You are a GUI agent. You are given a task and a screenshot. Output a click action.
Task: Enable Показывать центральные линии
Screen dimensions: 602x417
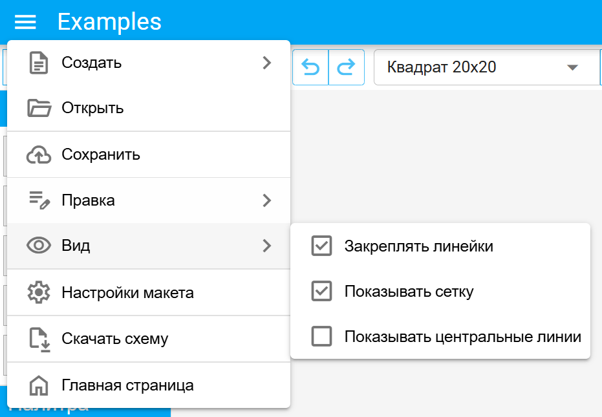pos(321,336)
